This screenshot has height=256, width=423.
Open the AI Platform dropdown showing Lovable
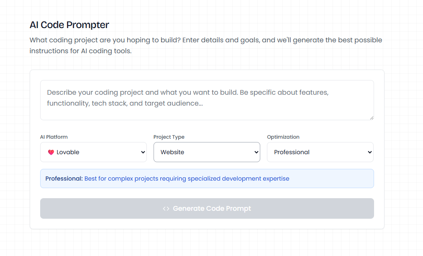[x=93, y=152]
